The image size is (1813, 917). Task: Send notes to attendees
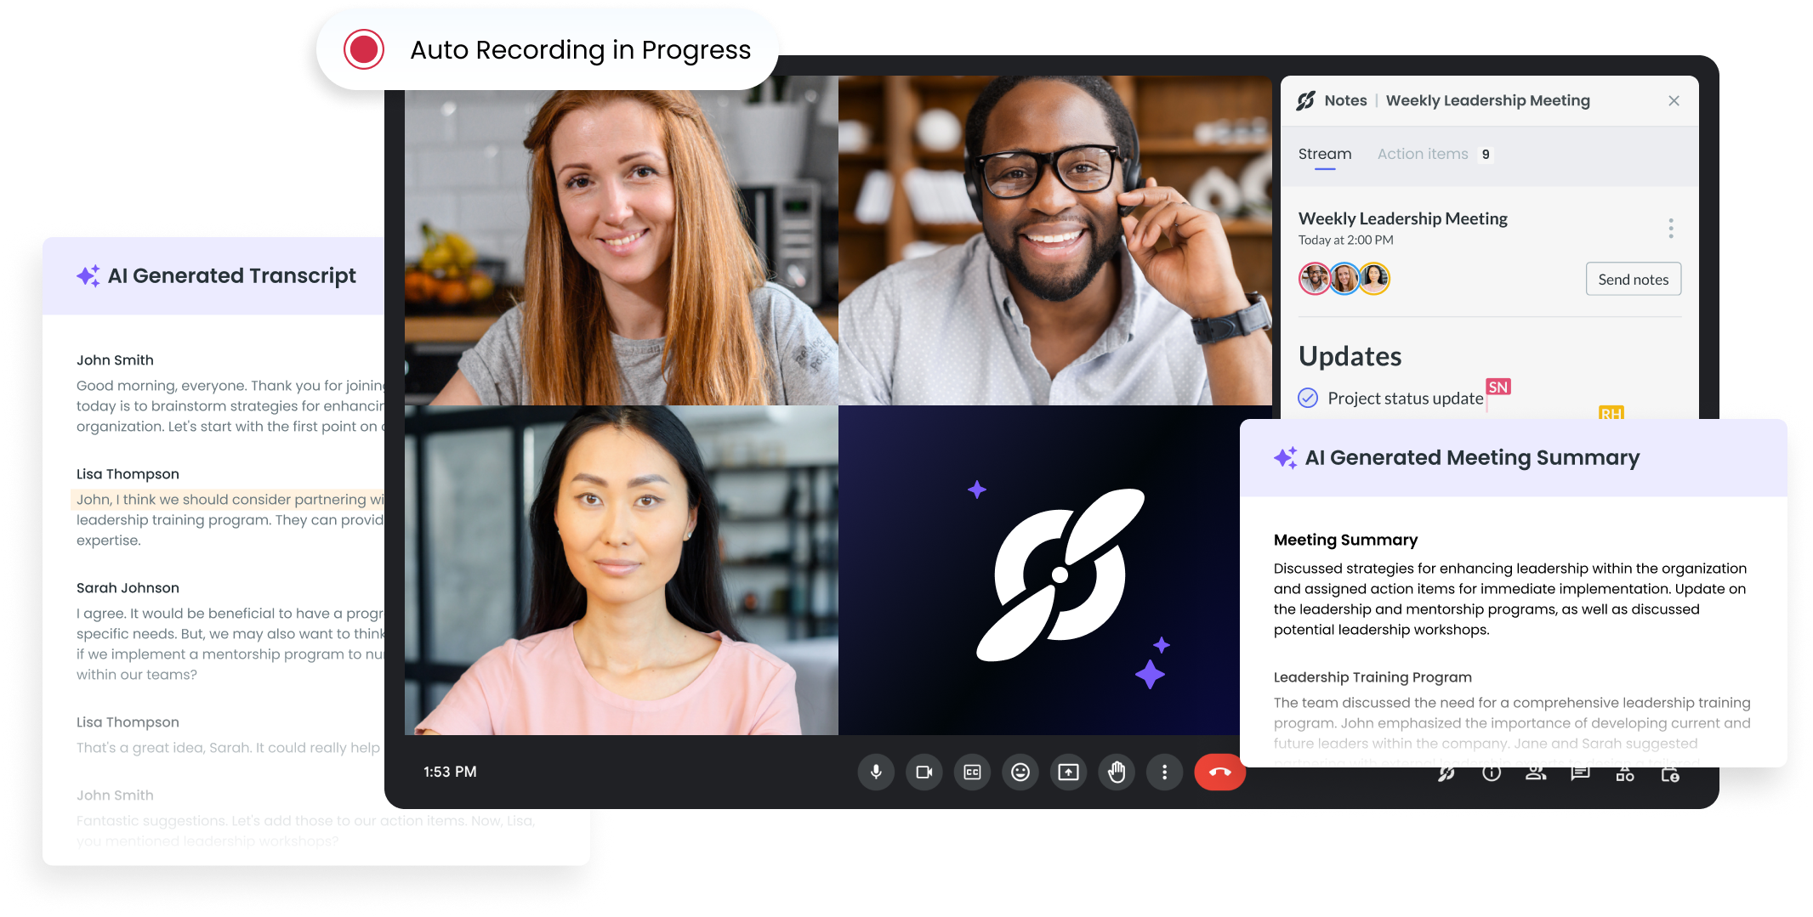click(1634, 279)
